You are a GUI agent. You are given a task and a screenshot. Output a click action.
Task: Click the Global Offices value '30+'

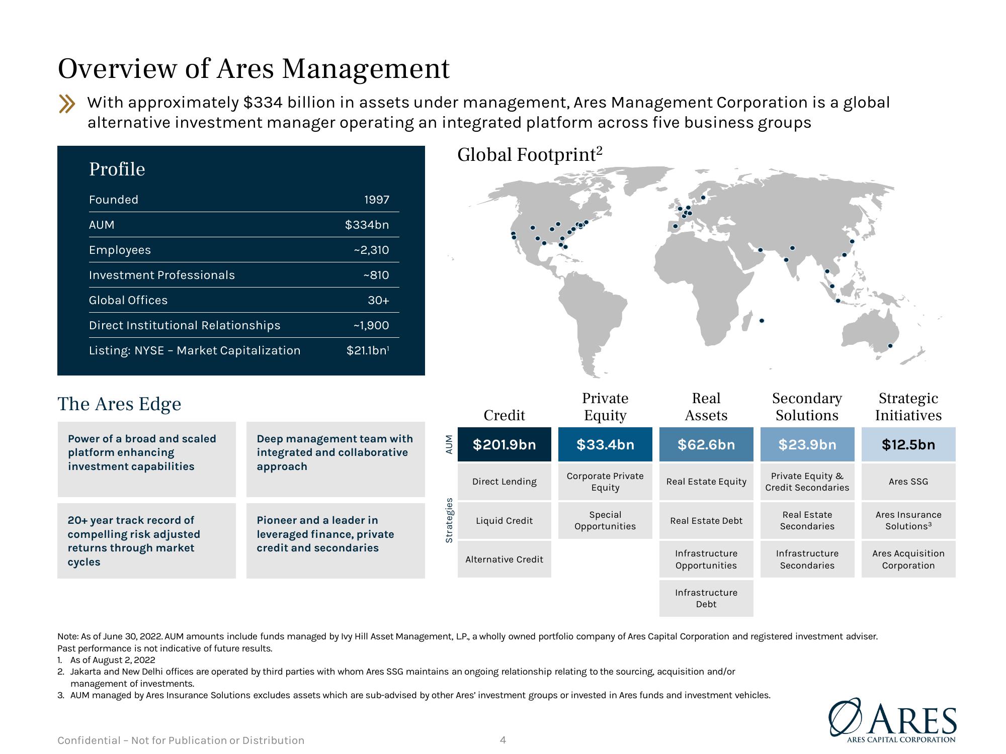(378, 300)
